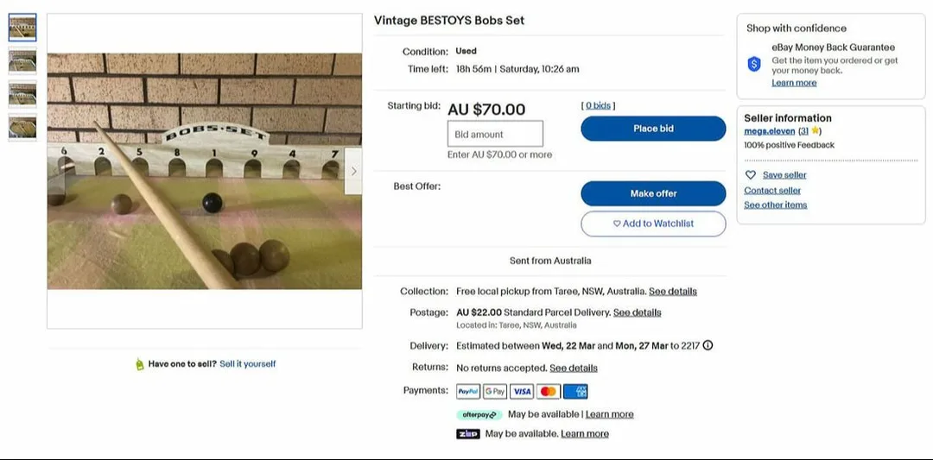
Task: Click the delivery info circle icon
Action: point(708,345)
